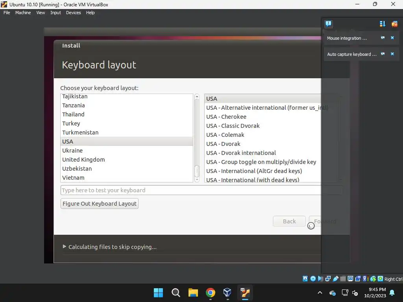The height and width of the screenshot is (302, 403).
Task: Click the USB devices status icon
Action: point(335,279)
